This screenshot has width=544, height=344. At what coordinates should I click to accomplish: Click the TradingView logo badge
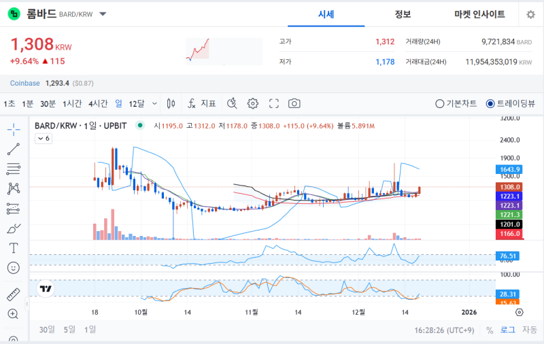(46, 288)
